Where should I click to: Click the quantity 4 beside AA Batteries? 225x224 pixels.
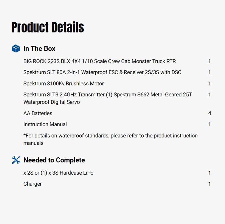coord(210,113)
